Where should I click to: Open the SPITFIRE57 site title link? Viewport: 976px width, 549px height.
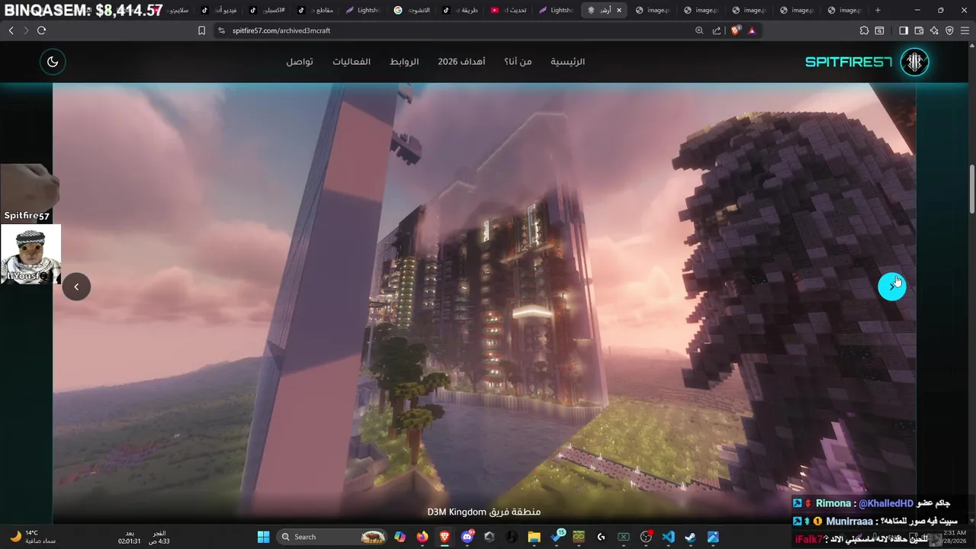(x=849, y=62)
